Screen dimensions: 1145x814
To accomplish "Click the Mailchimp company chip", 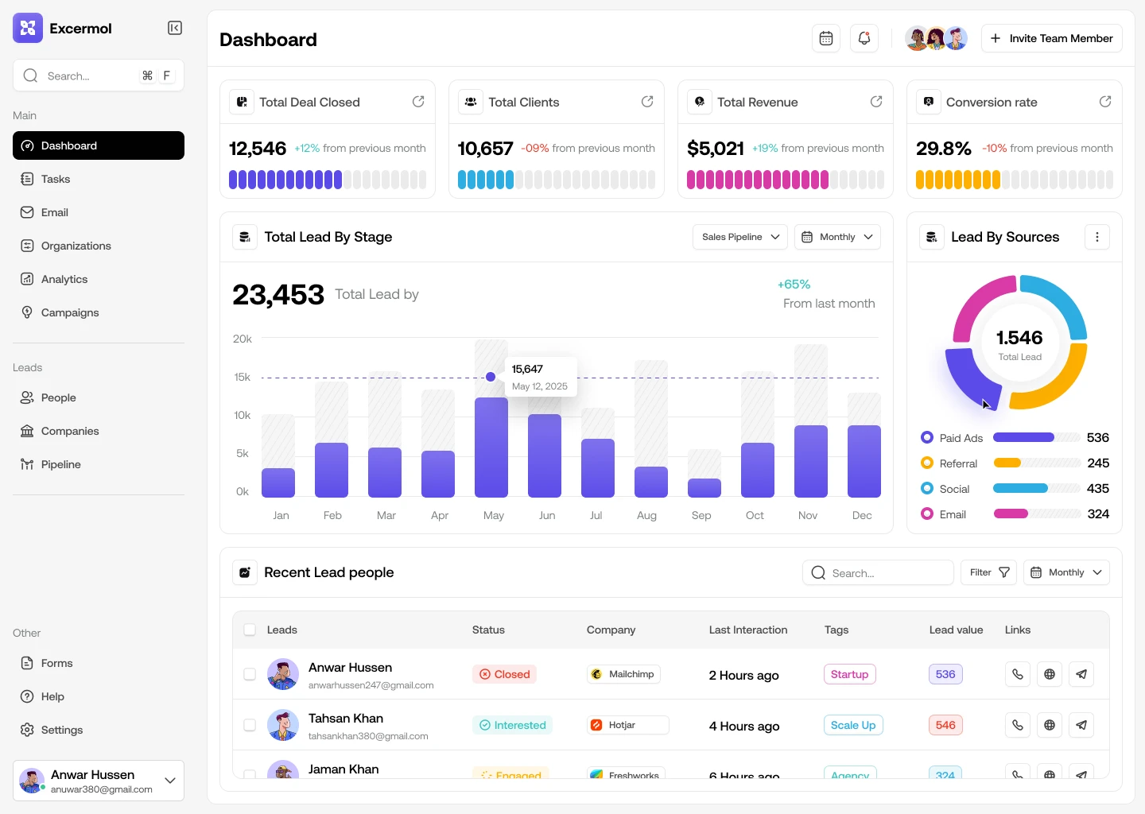I will [623, 674].
